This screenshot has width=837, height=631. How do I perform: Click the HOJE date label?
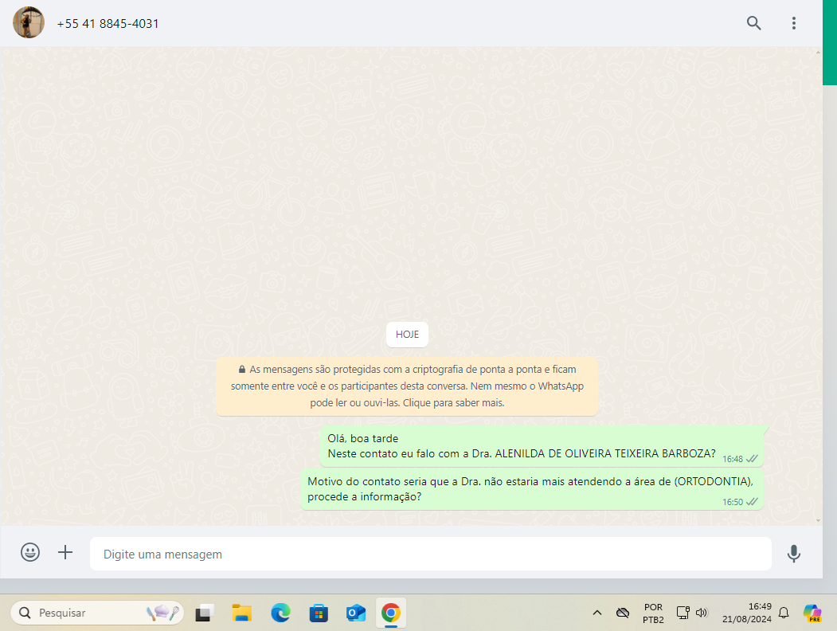point(407,334)
